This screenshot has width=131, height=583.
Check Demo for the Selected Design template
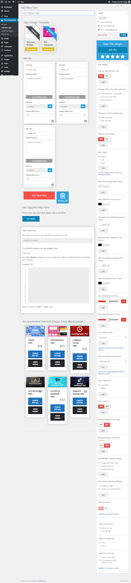pos(31,49)
